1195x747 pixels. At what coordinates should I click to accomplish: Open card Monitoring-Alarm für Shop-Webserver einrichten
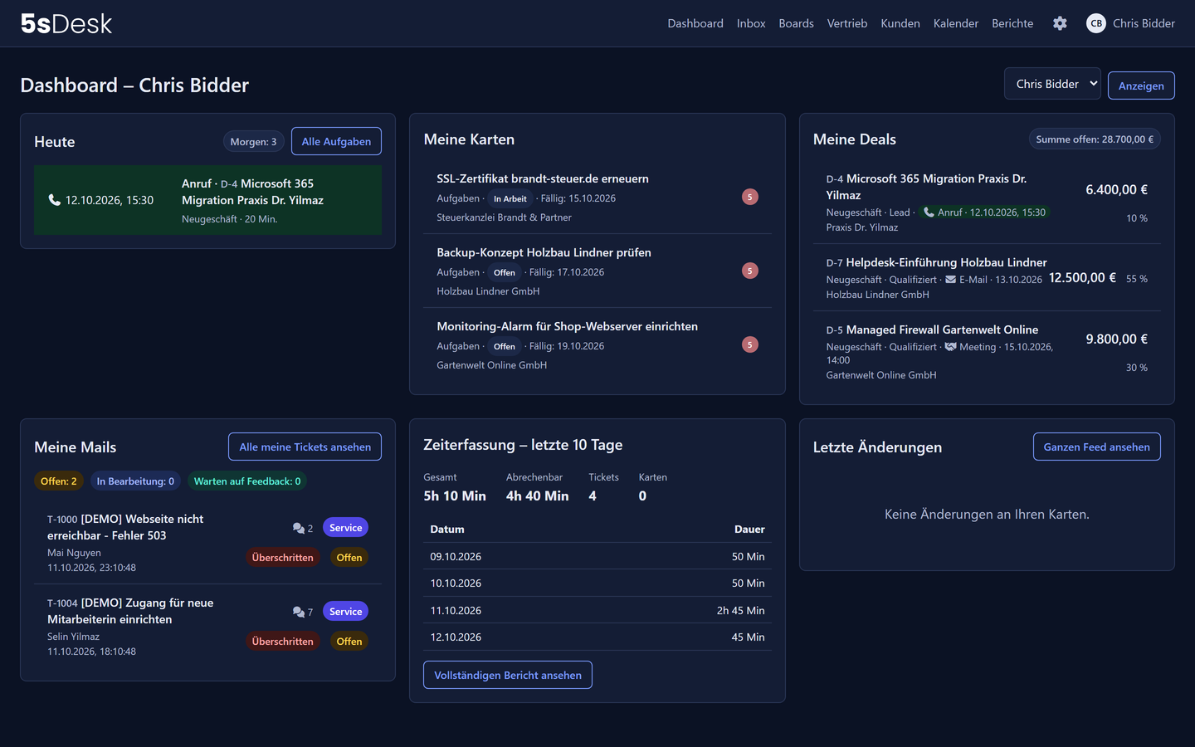click(x=567, y=326)
